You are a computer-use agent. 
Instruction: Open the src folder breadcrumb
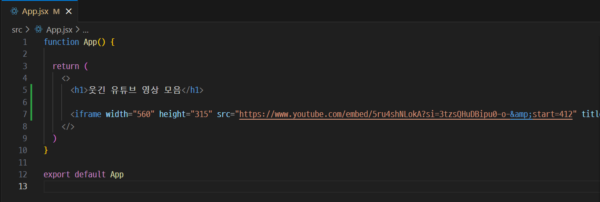(x=17, y=30)
